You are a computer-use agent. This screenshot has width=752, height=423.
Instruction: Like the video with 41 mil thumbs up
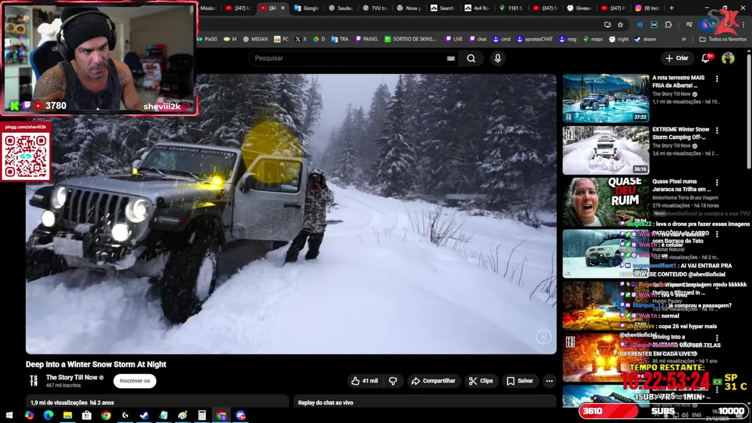click(x=364, y=381)
